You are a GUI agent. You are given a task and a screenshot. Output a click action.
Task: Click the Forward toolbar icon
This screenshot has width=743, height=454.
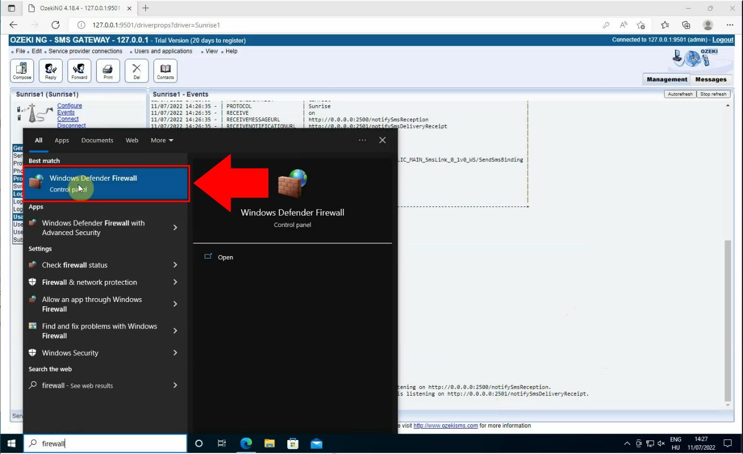79,71
